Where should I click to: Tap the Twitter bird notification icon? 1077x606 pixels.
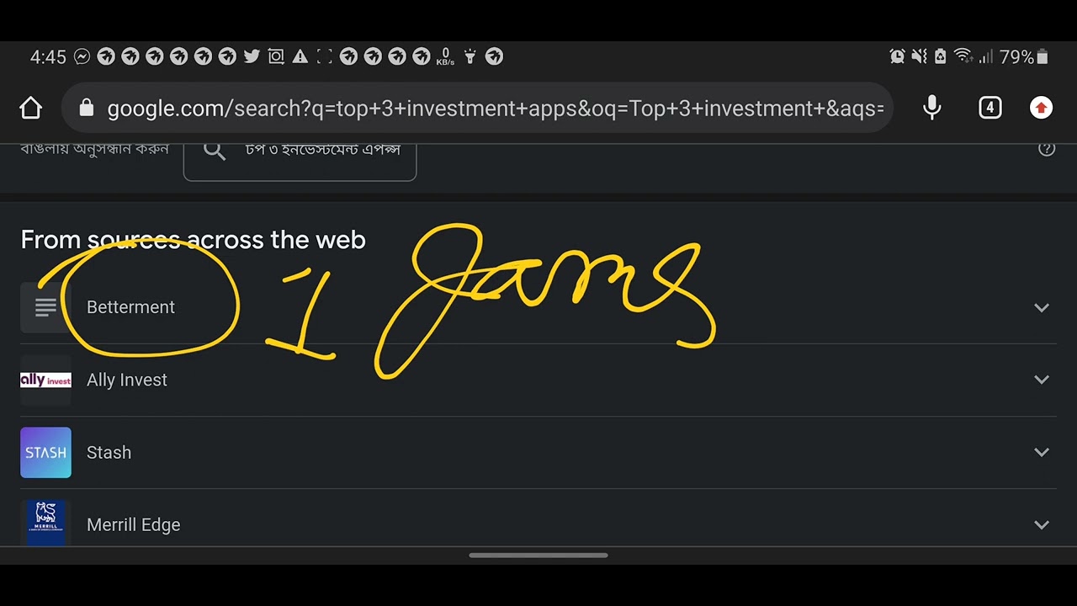[252, 56]
